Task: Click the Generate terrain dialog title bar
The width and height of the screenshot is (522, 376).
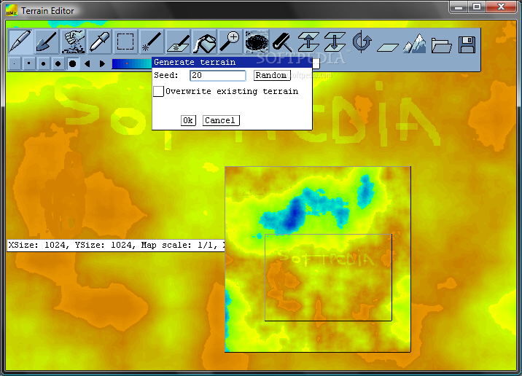Action: tap(232, 62)
